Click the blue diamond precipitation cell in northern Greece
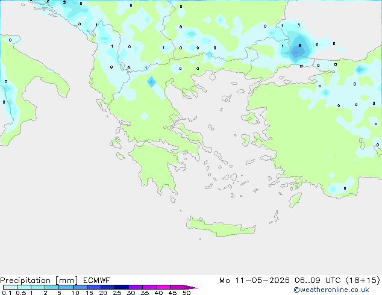 [x=151, y=81]
